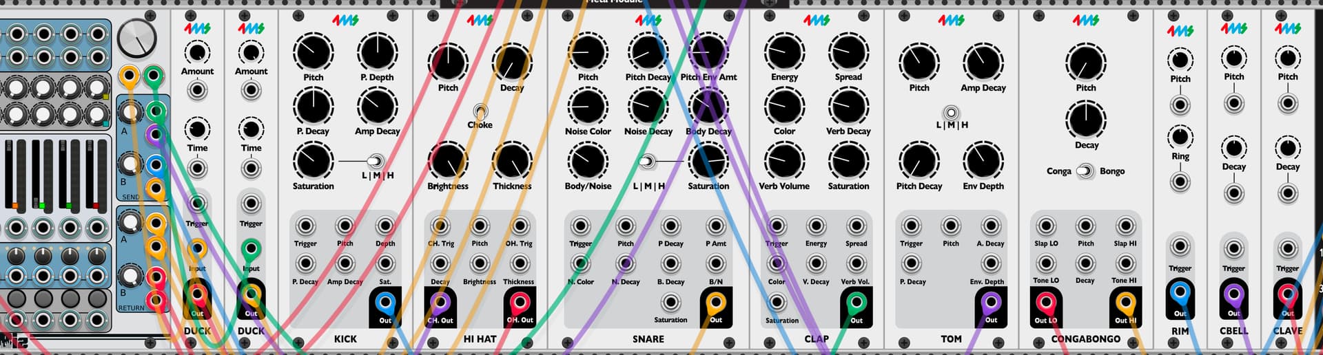Viewport: 1323px width, 355px height.
Task: Click the CLAP Verb Volume knob
Action: click(784, 161)
